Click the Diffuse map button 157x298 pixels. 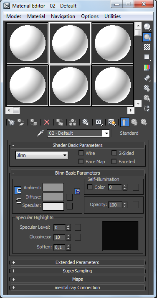tap(69, 197)
